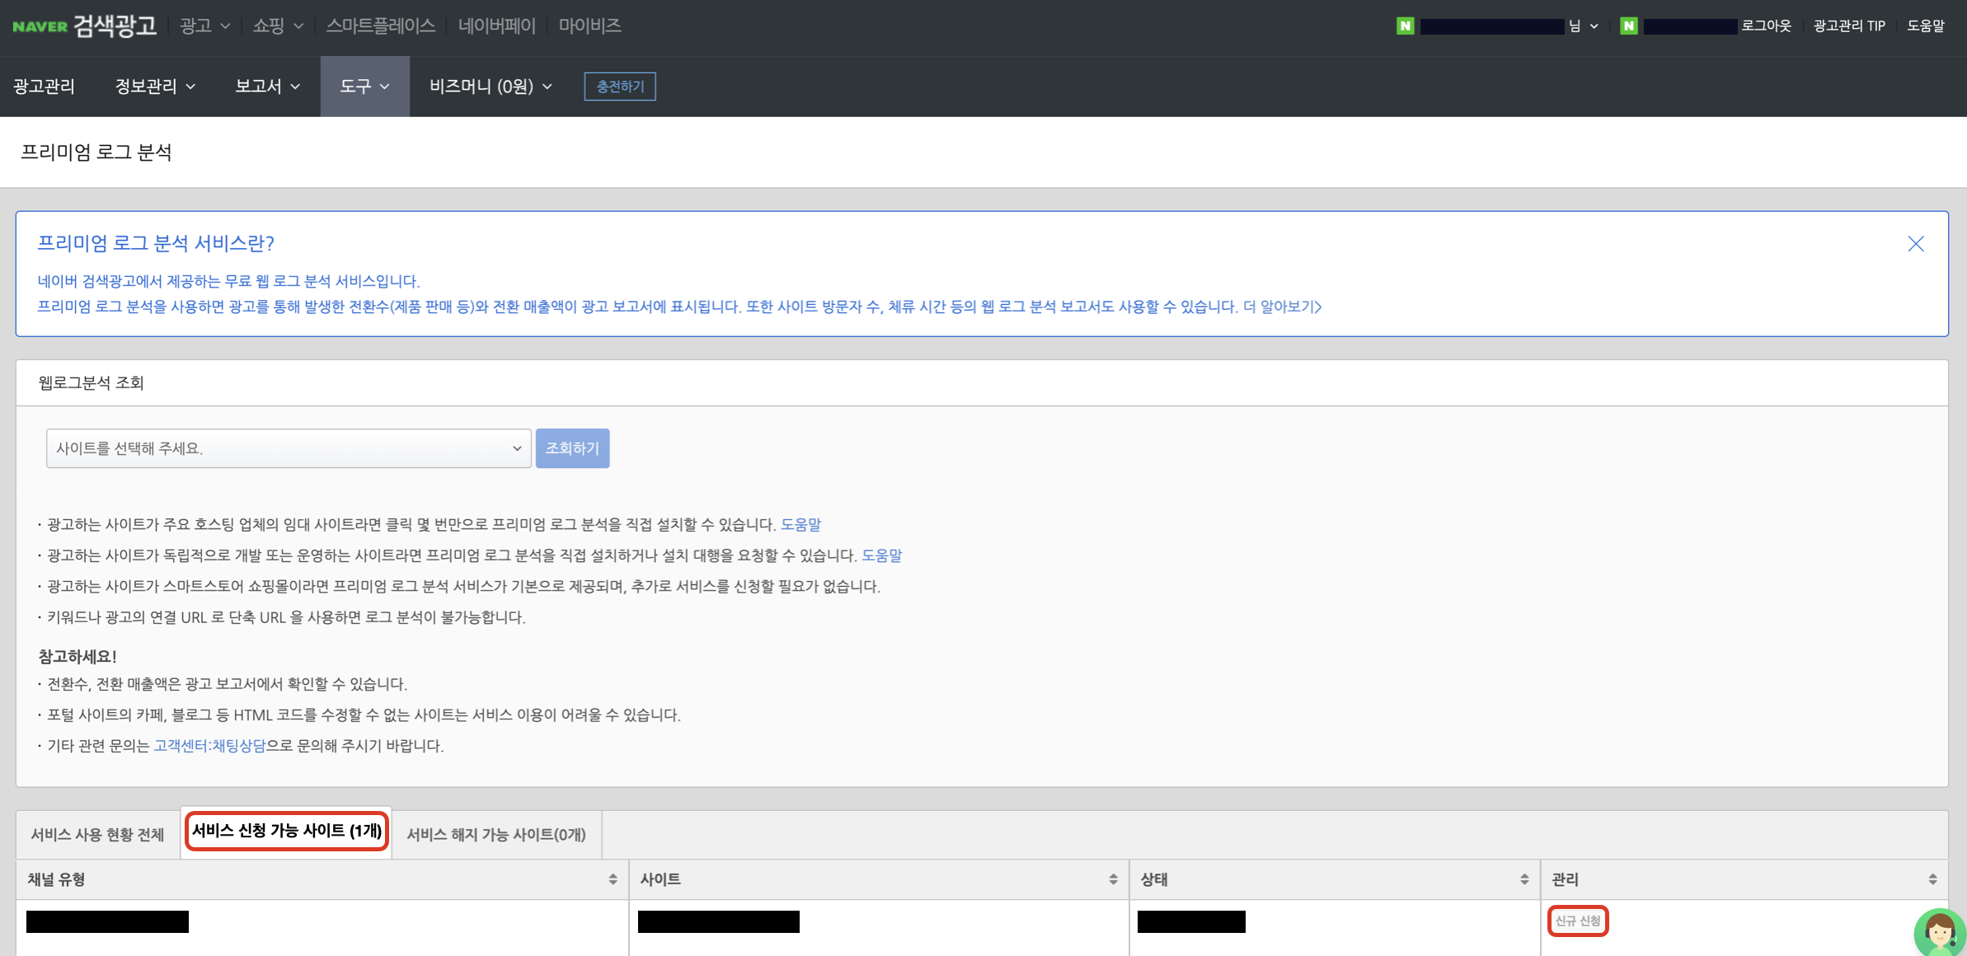
Task: Sort the 관리 column using its arrows
Action: [1935, 879]
